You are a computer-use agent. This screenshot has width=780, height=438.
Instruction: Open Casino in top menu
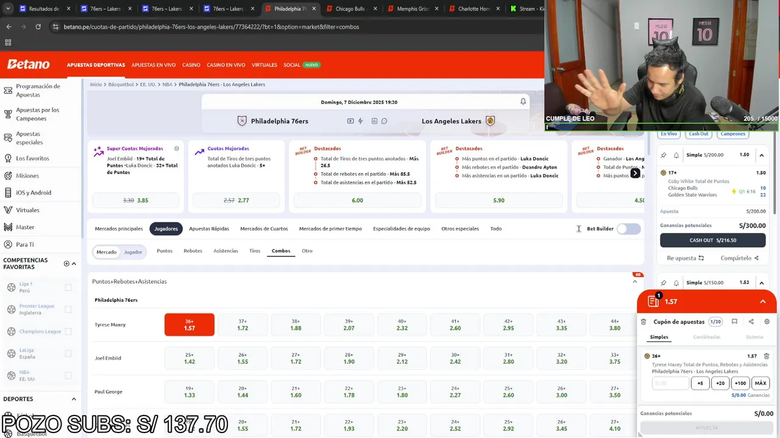(191, 65)
